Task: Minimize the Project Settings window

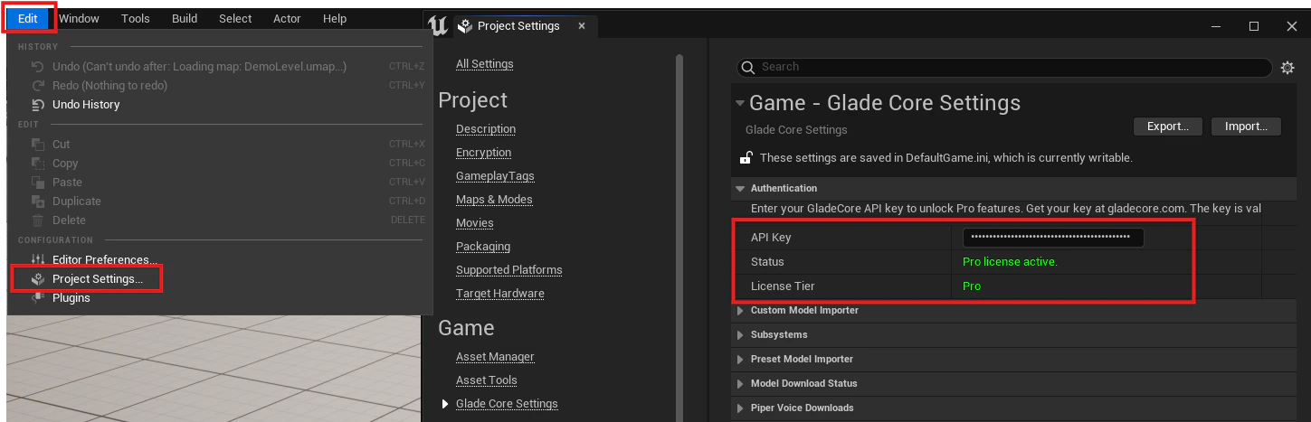Action: [1215, 26]
